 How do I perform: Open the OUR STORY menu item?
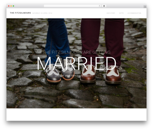[x=111, y=13]
